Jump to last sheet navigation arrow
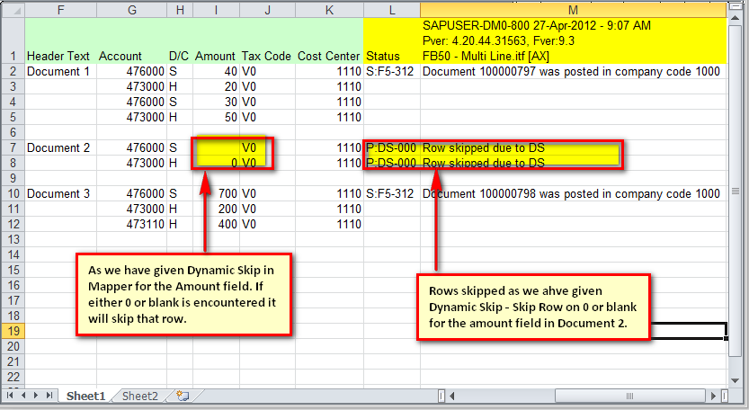The width and height of the screenshot is (749, 410). (49, 396)
